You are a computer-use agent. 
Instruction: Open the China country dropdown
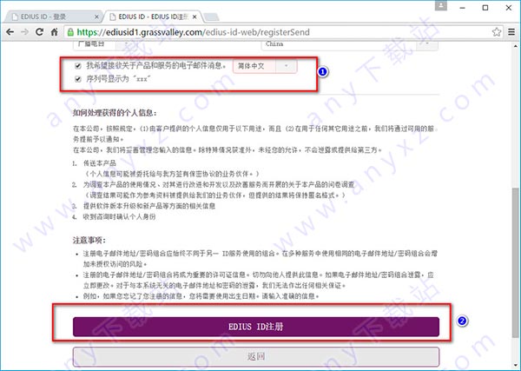(350, 45)
